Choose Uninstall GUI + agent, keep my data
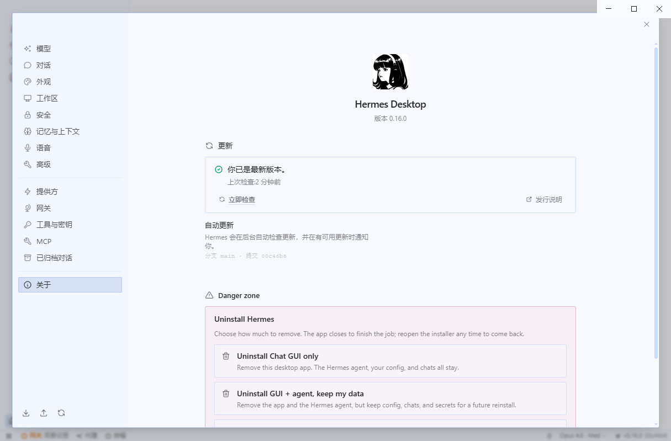The width and height of the screenshot is (671, 441). pyautogui.click(x=390, y=399)
